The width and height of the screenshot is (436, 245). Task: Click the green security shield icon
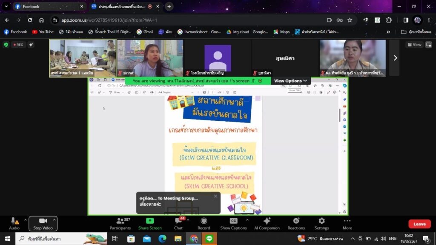point(6,44)
